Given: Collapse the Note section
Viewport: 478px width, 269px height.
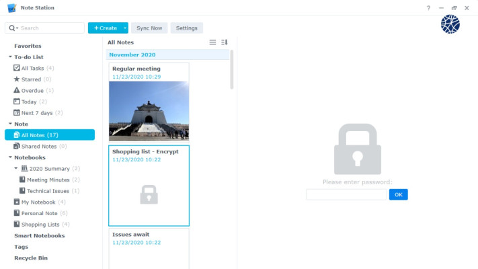Looking at the screenshot, I should click(x=10, y=124).
